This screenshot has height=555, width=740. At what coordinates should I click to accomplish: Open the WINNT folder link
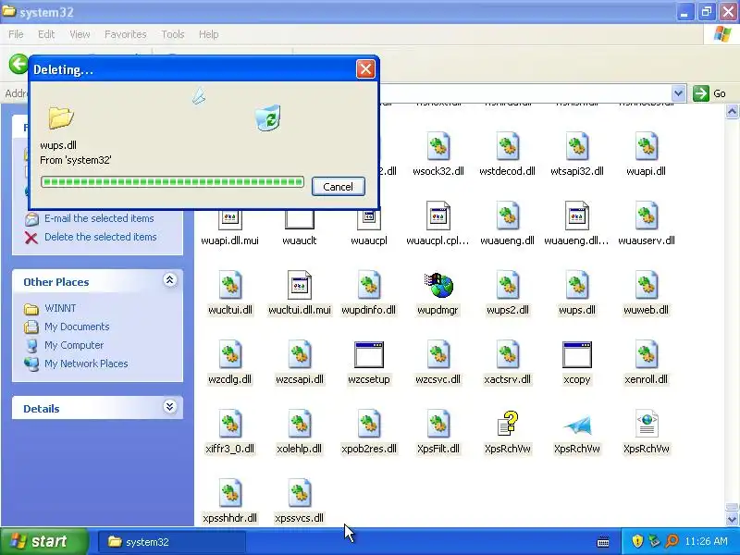[x=60, y=308]
